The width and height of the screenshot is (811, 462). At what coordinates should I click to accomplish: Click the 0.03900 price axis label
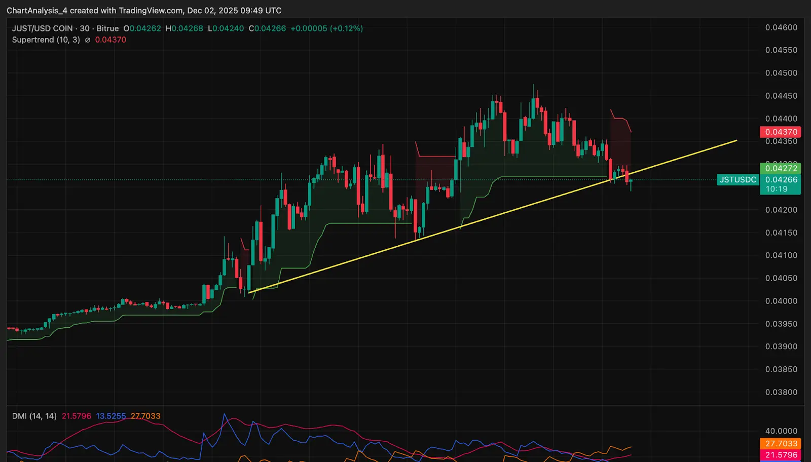pos(781,346)
